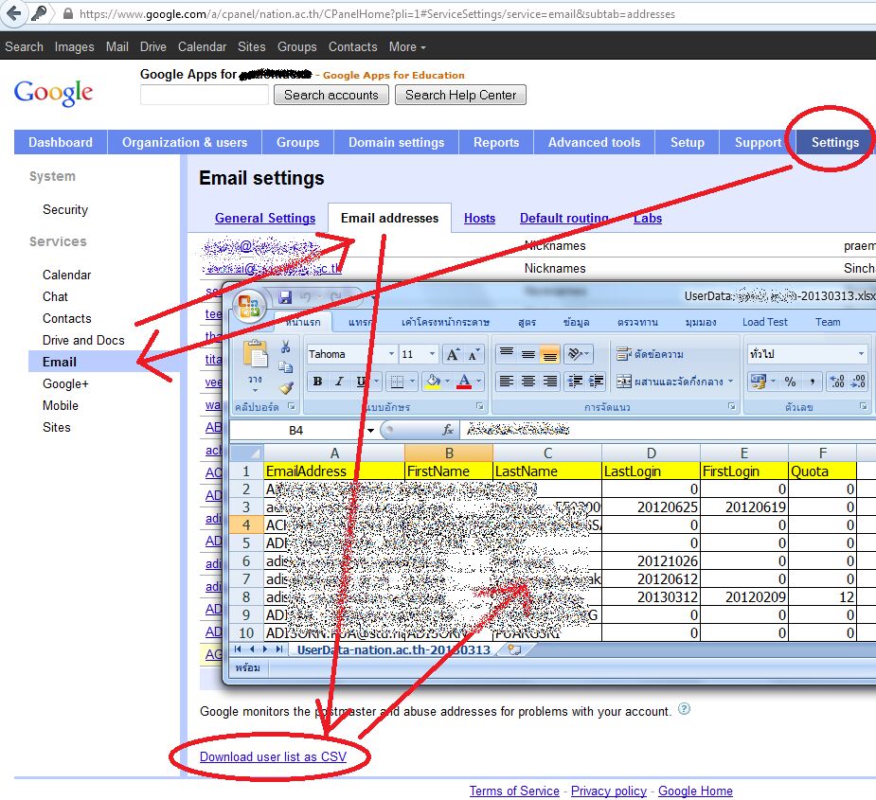Image resolution: width=876 pixels, height=800 pixels.
Task: Click the insert new worksheet tab icon
Action: (x=514, y=649)
